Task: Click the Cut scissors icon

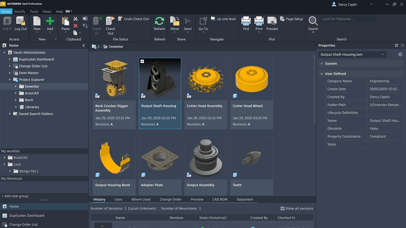Action: pos(75,19)
